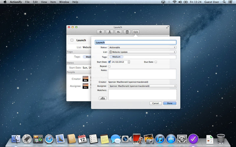236x147 pixels.
Task: Open the Actionify menu
Action: [16, 2]
